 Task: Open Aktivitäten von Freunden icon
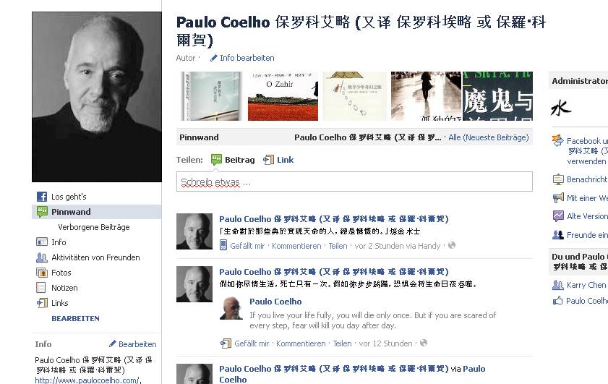42,257
